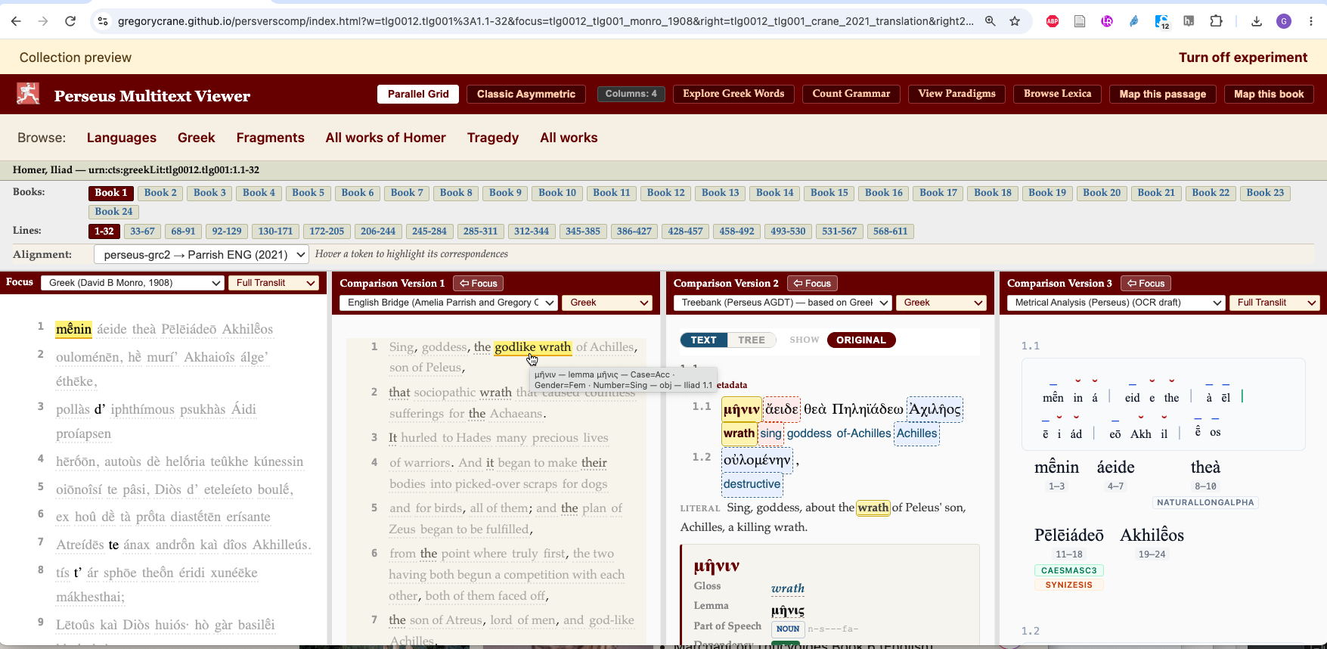Open English Bridge version dropdown
Viewport: 1327px width, 649px height.
tap(448, 303)
